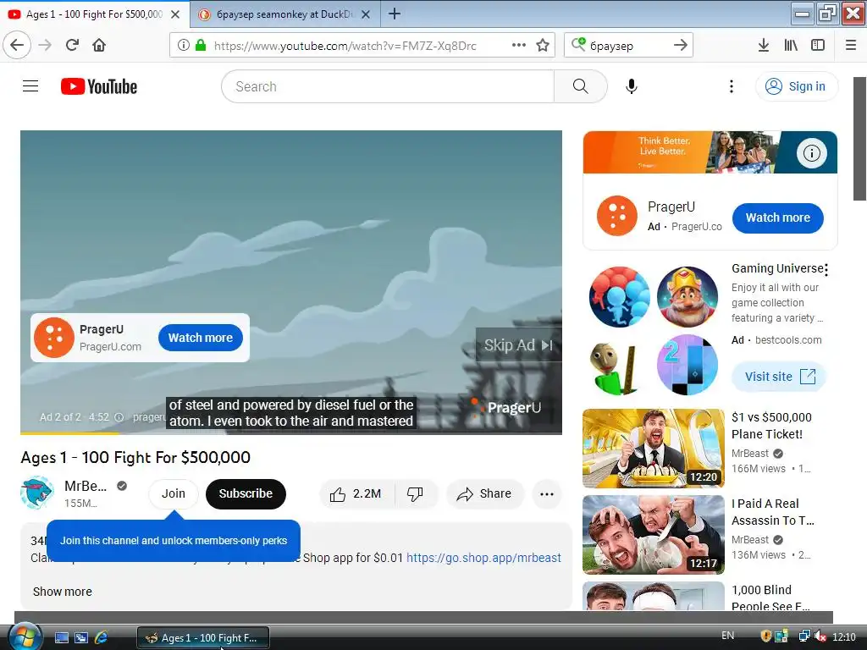Open YouTube settings three-dot menu
Screen dimensions: 867x650
coord(731,86)
